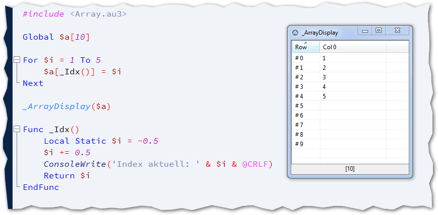The height and width of the screenshot is (215, 438).
Task: Click the Col 0 column header
Action: point(352,47)
